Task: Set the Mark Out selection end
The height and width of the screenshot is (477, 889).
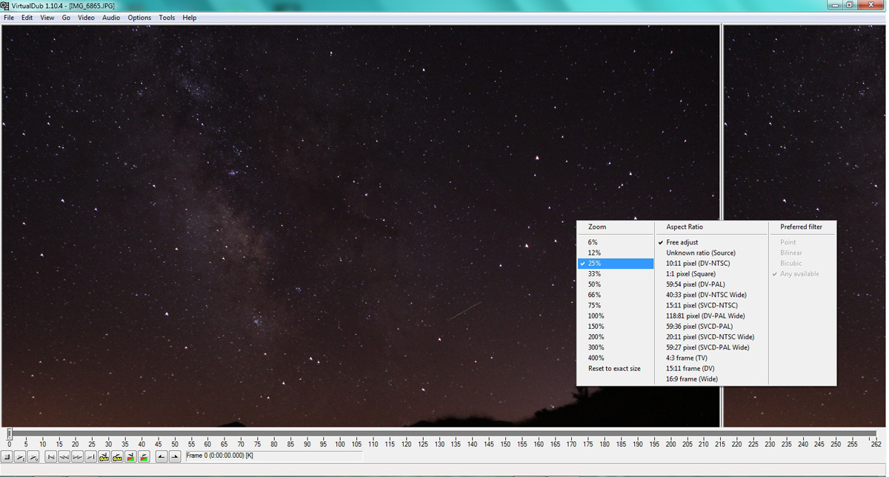Action: 174,457
